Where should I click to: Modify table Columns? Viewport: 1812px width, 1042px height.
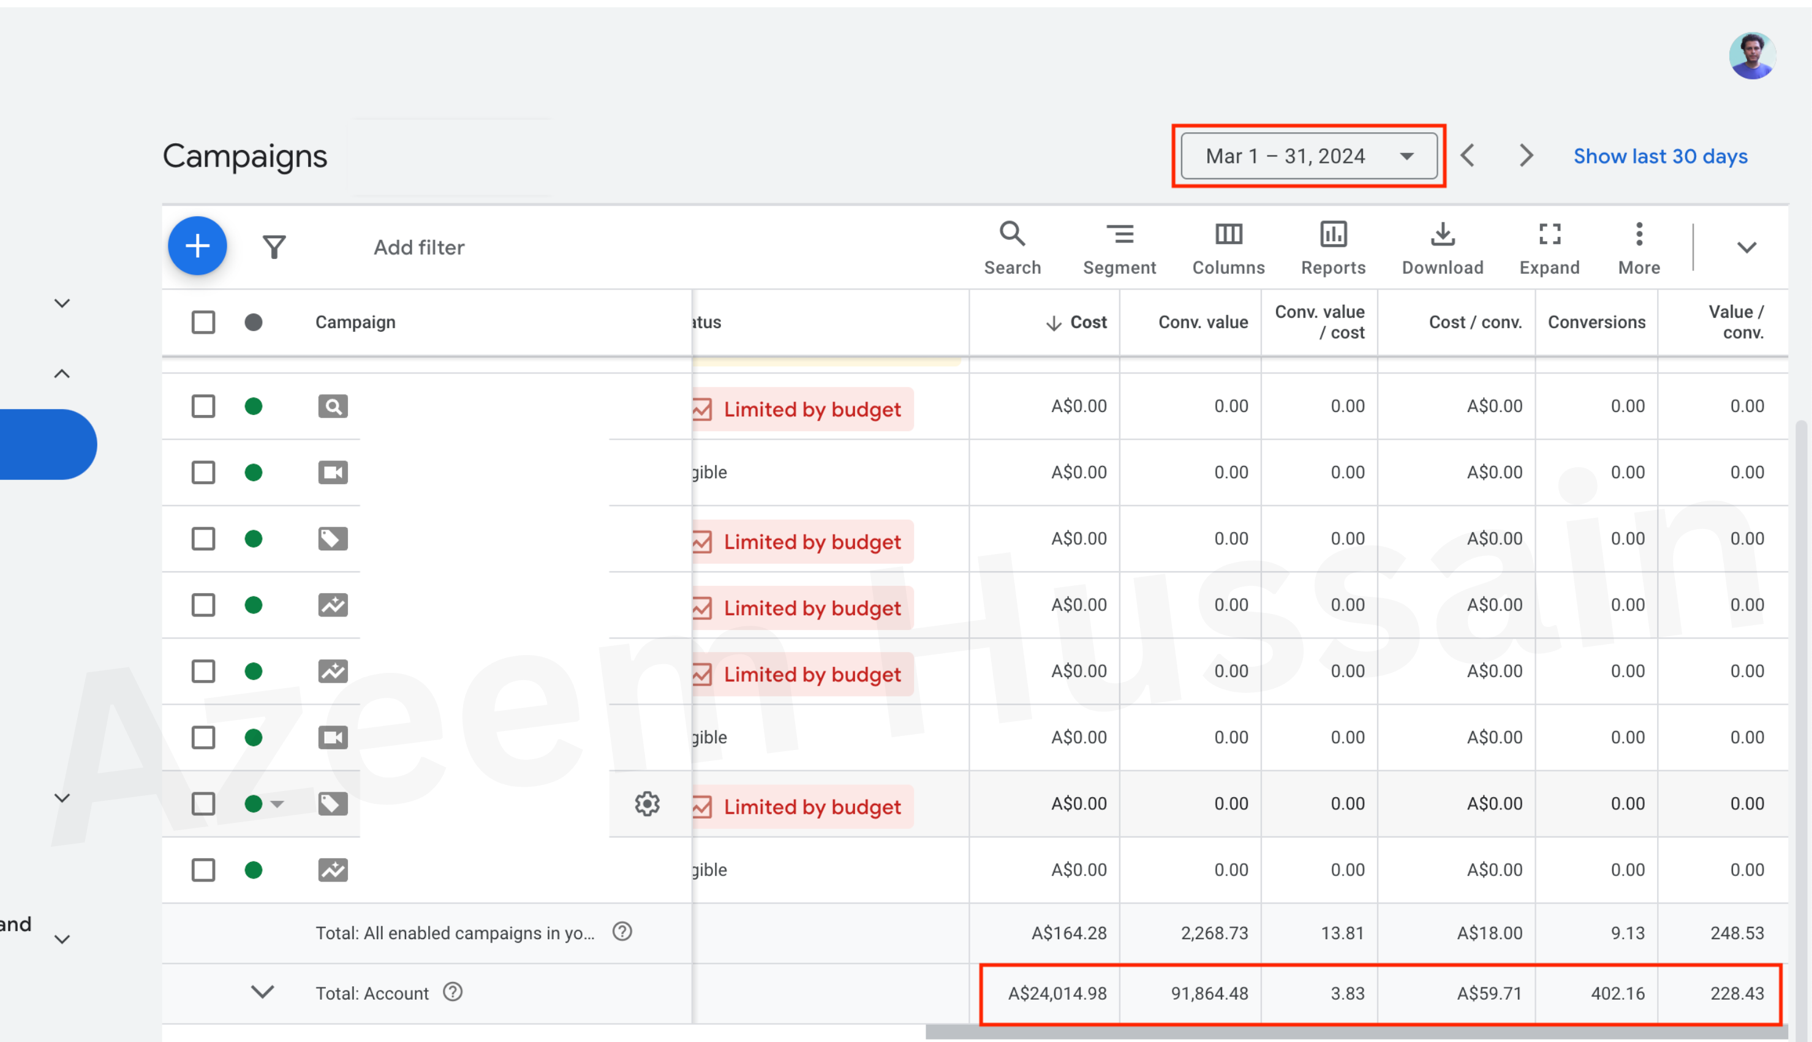1229,249
